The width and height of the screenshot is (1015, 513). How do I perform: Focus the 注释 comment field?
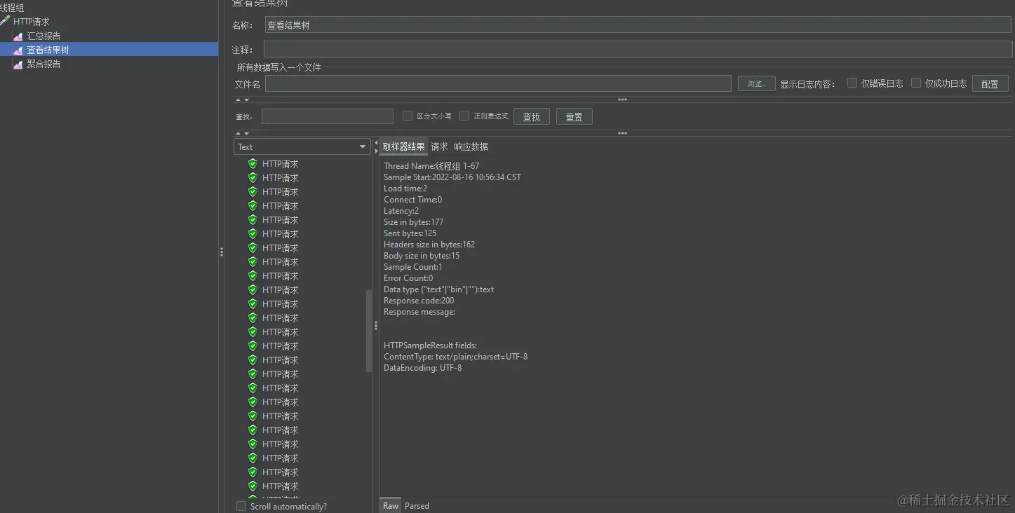638,49
